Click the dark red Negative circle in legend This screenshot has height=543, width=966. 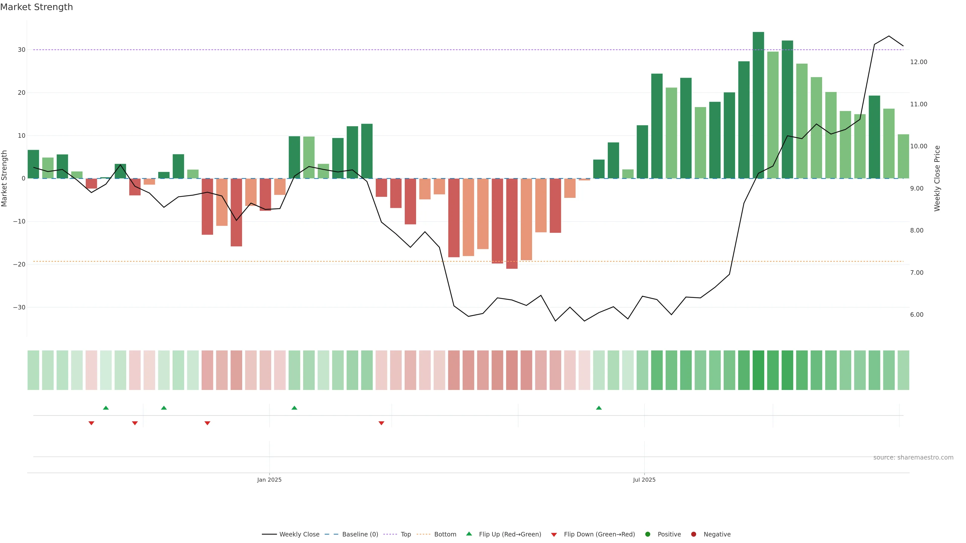coord(693,534)
